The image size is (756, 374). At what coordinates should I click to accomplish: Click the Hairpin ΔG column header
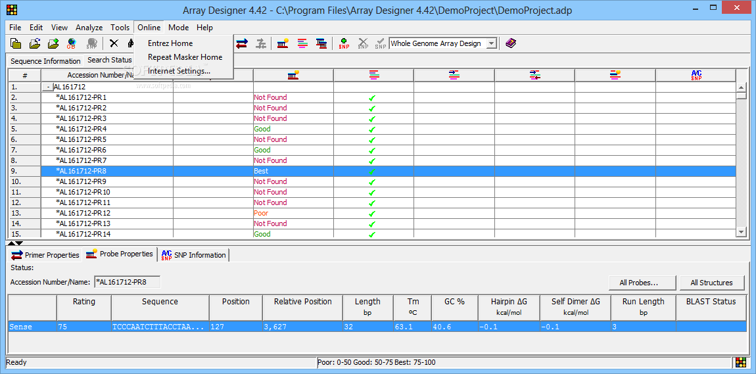(x=509, y=307)
